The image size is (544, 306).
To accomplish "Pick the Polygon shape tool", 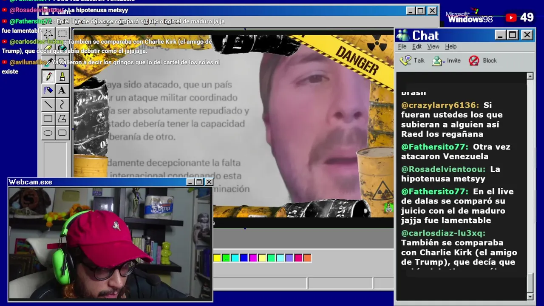I will [x=62, y=119].
